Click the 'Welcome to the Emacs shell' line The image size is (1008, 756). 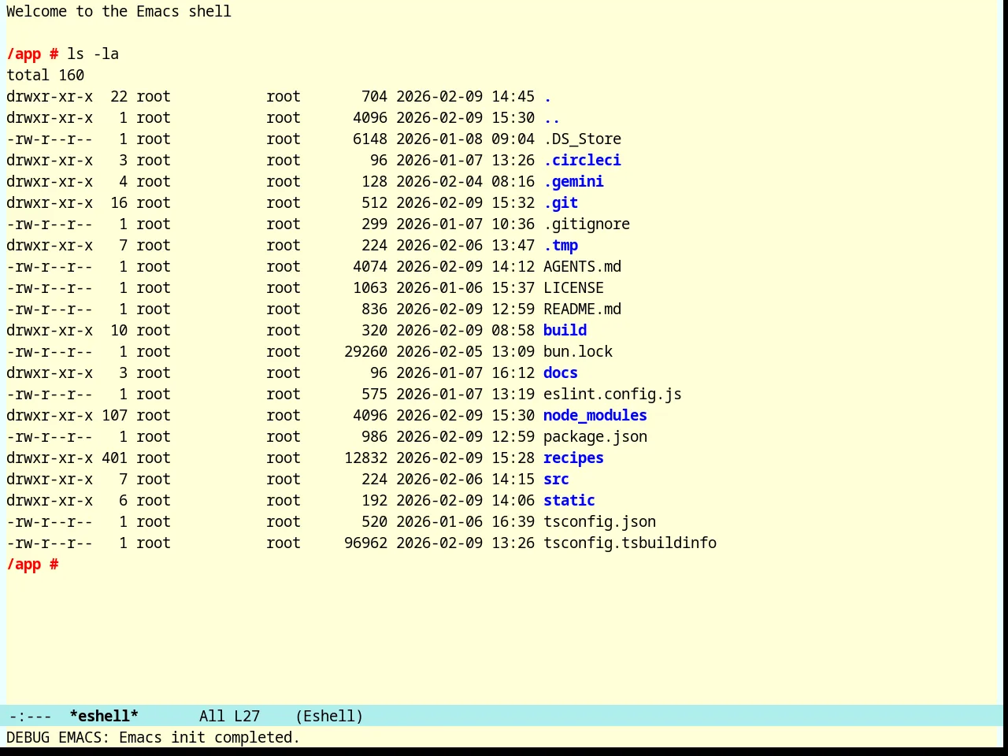[x=119, y=12]
